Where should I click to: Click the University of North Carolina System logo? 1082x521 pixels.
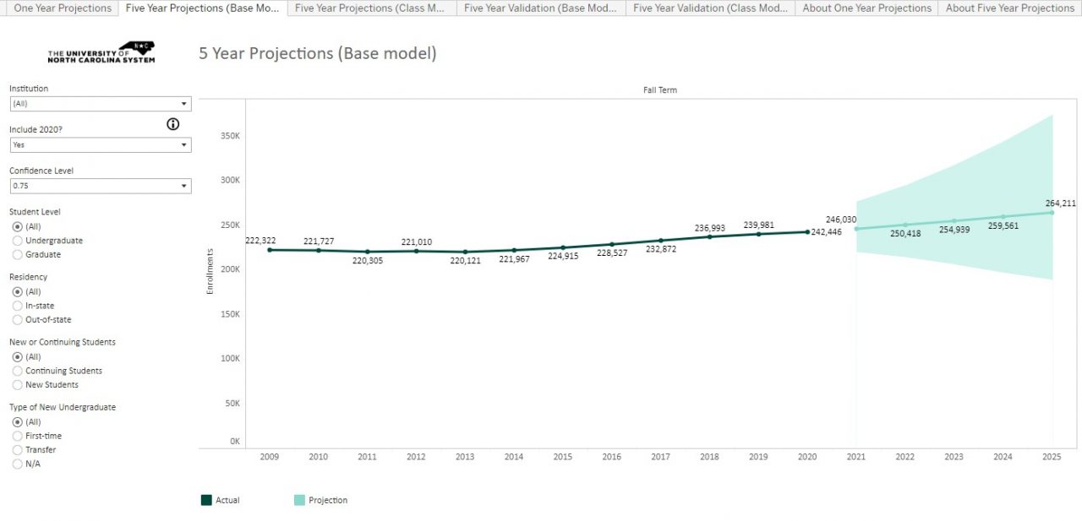101,52
